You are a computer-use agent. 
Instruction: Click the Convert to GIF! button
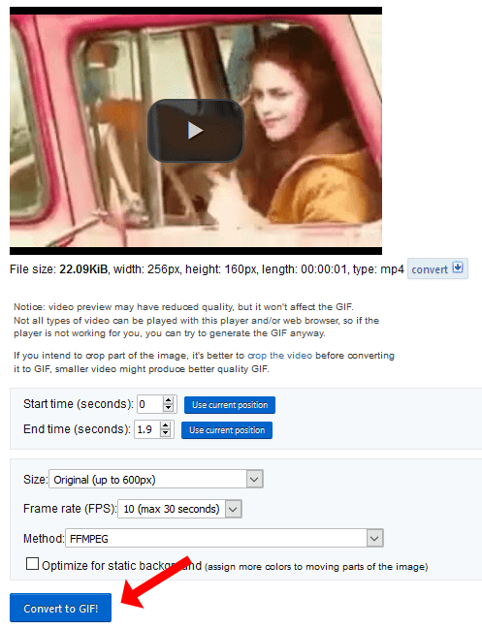(60, 608)
